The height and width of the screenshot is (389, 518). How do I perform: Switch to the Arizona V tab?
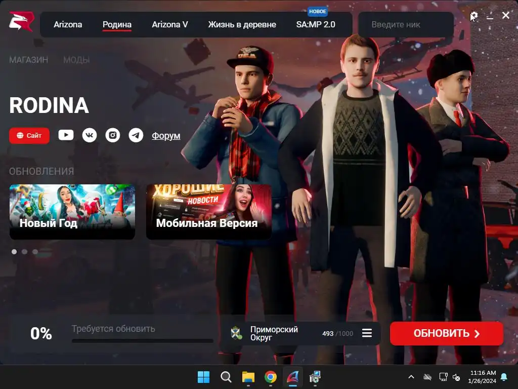tap(170, 24)
